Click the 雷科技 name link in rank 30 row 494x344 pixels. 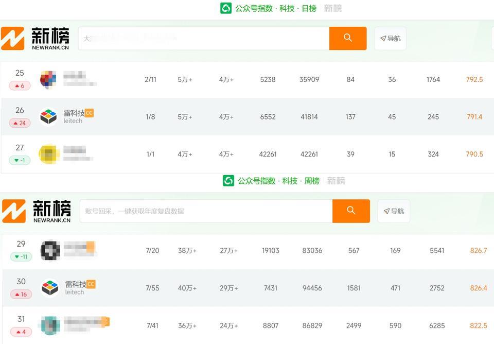[x=76, y=284]
